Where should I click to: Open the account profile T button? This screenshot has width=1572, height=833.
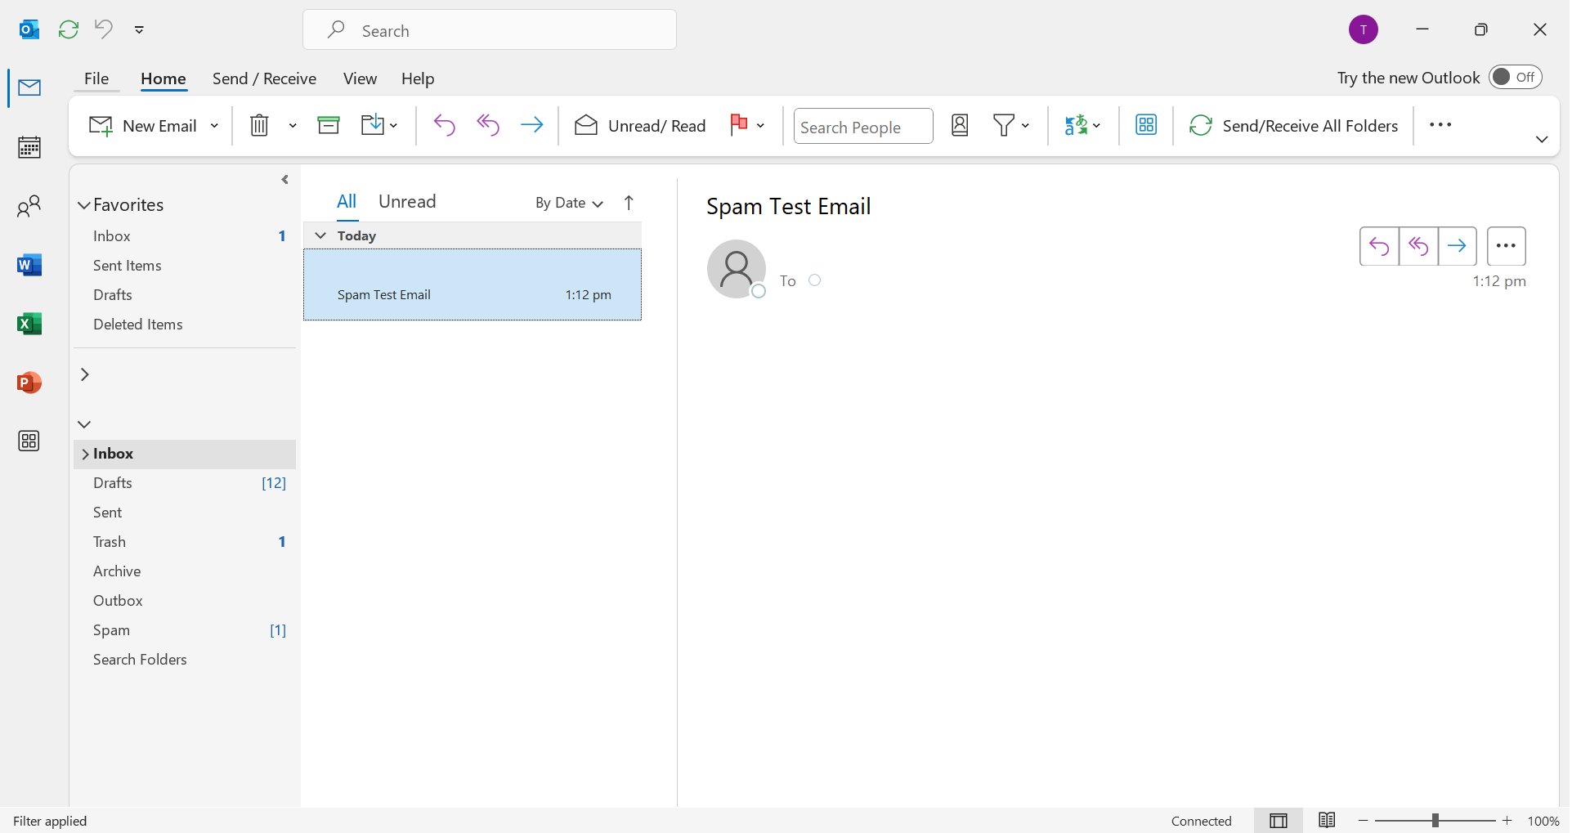tap(1364, 29)
